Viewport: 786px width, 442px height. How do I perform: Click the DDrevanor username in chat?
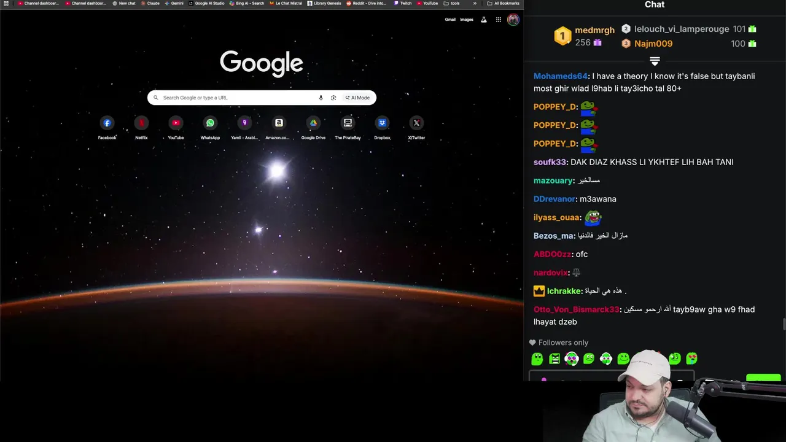[554, 199]
